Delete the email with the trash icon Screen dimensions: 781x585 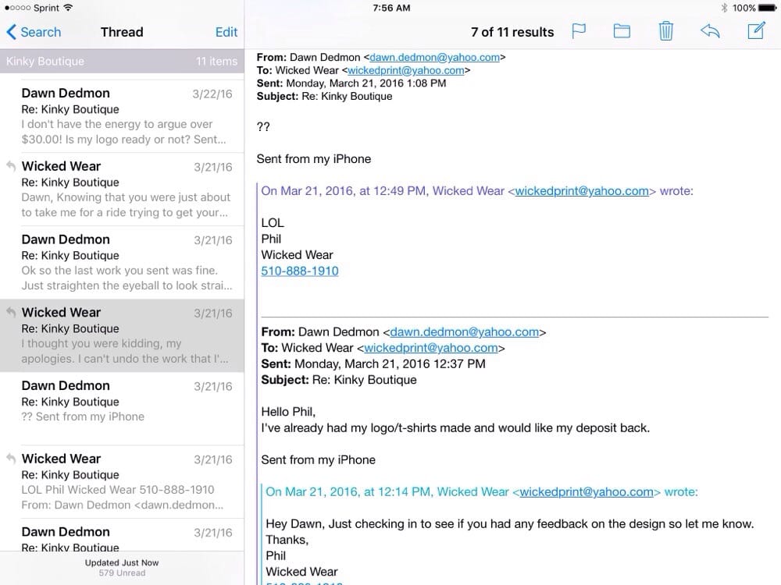[665, 31]
